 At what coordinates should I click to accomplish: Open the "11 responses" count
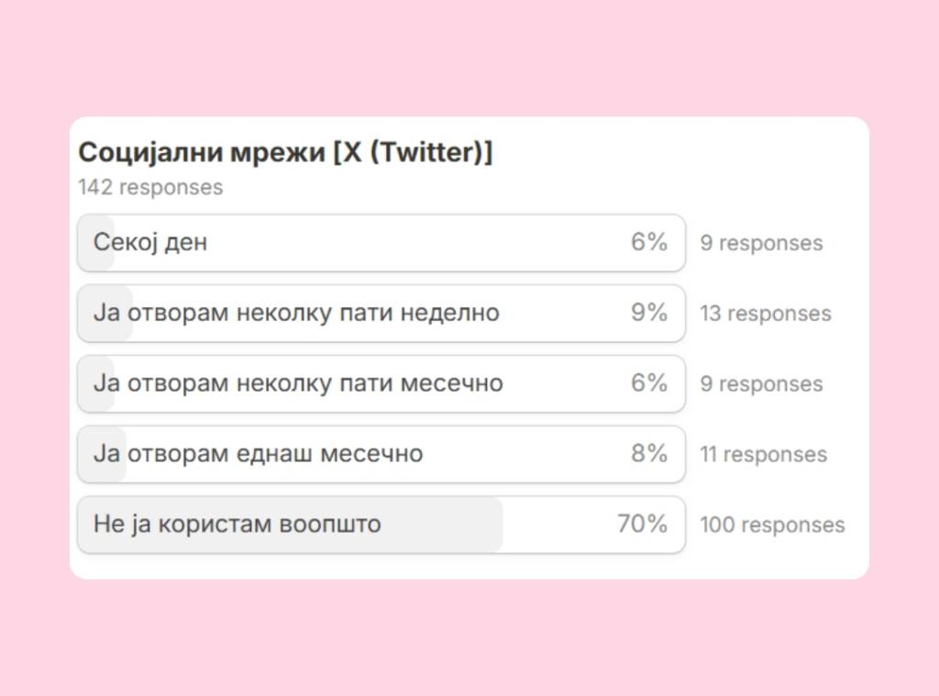point(763,455)
